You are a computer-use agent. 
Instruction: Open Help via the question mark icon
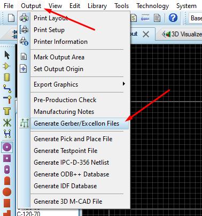[173, 18]
